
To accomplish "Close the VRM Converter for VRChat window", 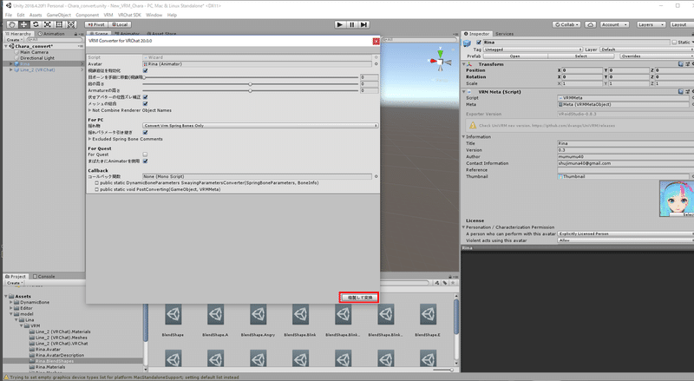I will 376,41.
